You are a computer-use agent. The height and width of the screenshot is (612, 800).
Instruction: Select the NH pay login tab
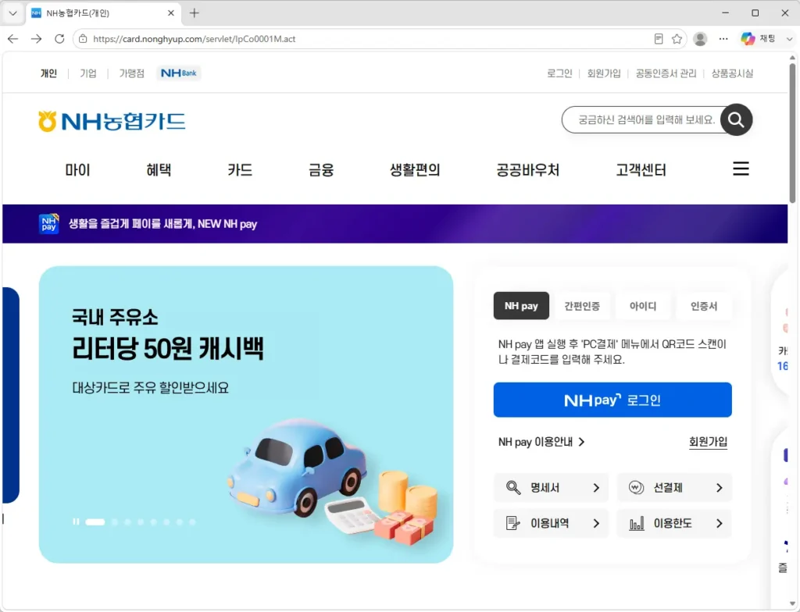point(521,306)
